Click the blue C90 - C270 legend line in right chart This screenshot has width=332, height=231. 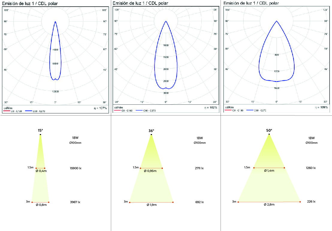pyautogui.click(x=250, y=110)
